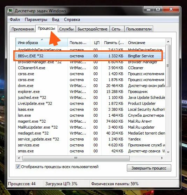Image resolution: width=187 pixels, height=195 pixels.
Task: Select the LiveUpdate.exe *32 process
Action: click(x=91, y=103)
